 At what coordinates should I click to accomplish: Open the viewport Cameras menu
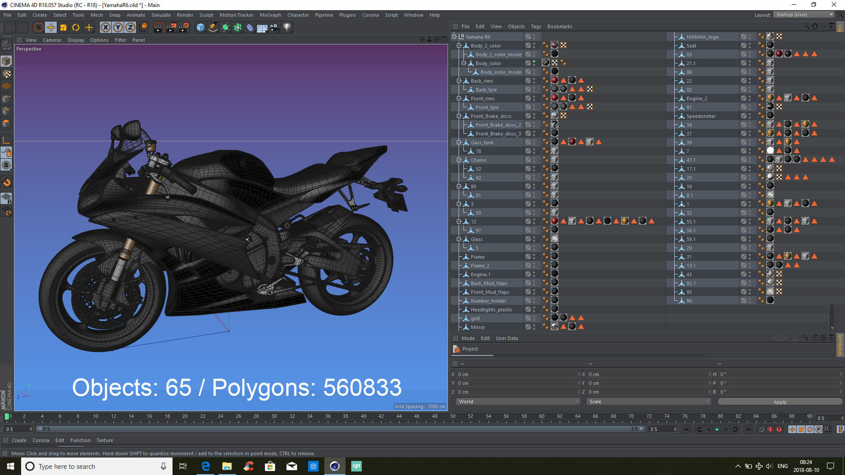pos(52,40)
